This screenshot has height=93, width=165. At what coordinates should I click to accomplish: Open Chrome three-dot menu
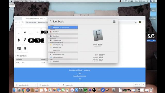point(143,22)
